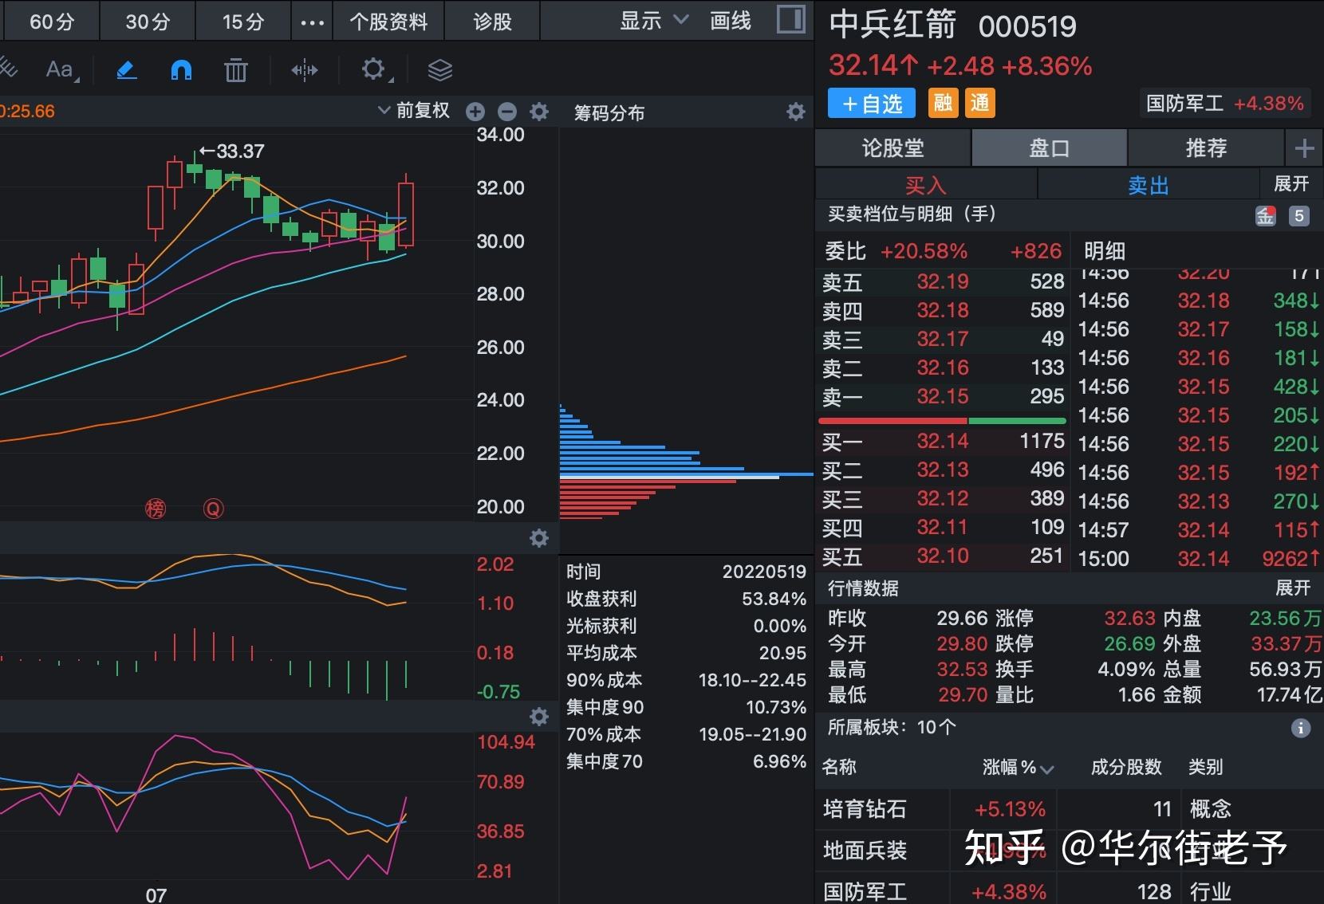Open 国防军工 sector link near price
The width and height of the screenshot is (1324, 904).
pos(1224,104)
